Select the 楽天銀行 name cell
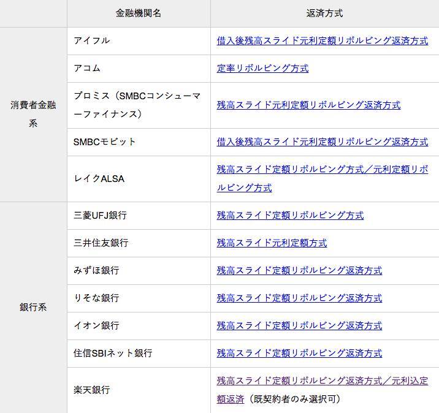The width and height of the screenshot is (439, 413). coord(91,390)
